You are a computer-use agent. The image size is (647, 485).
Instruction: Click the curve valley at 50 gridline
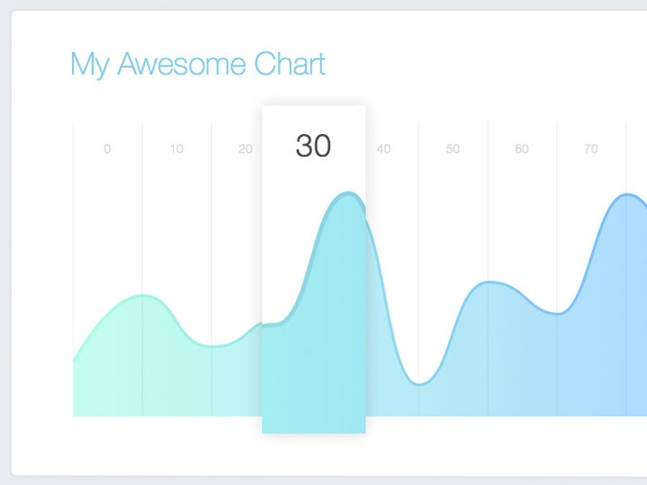click(419, 384)
